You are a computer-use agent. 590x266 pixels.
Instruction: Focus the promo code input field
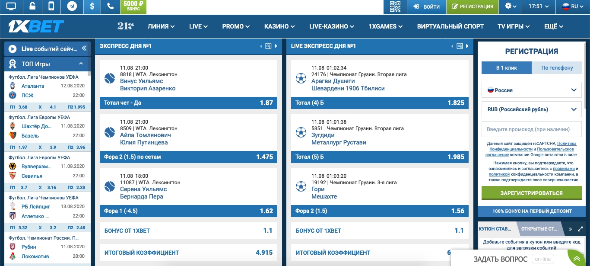[x=532, y=129]
